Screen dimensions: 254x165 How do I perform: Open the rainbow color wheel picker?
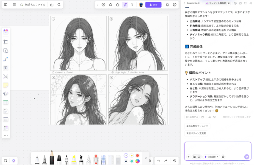(137, 161)
